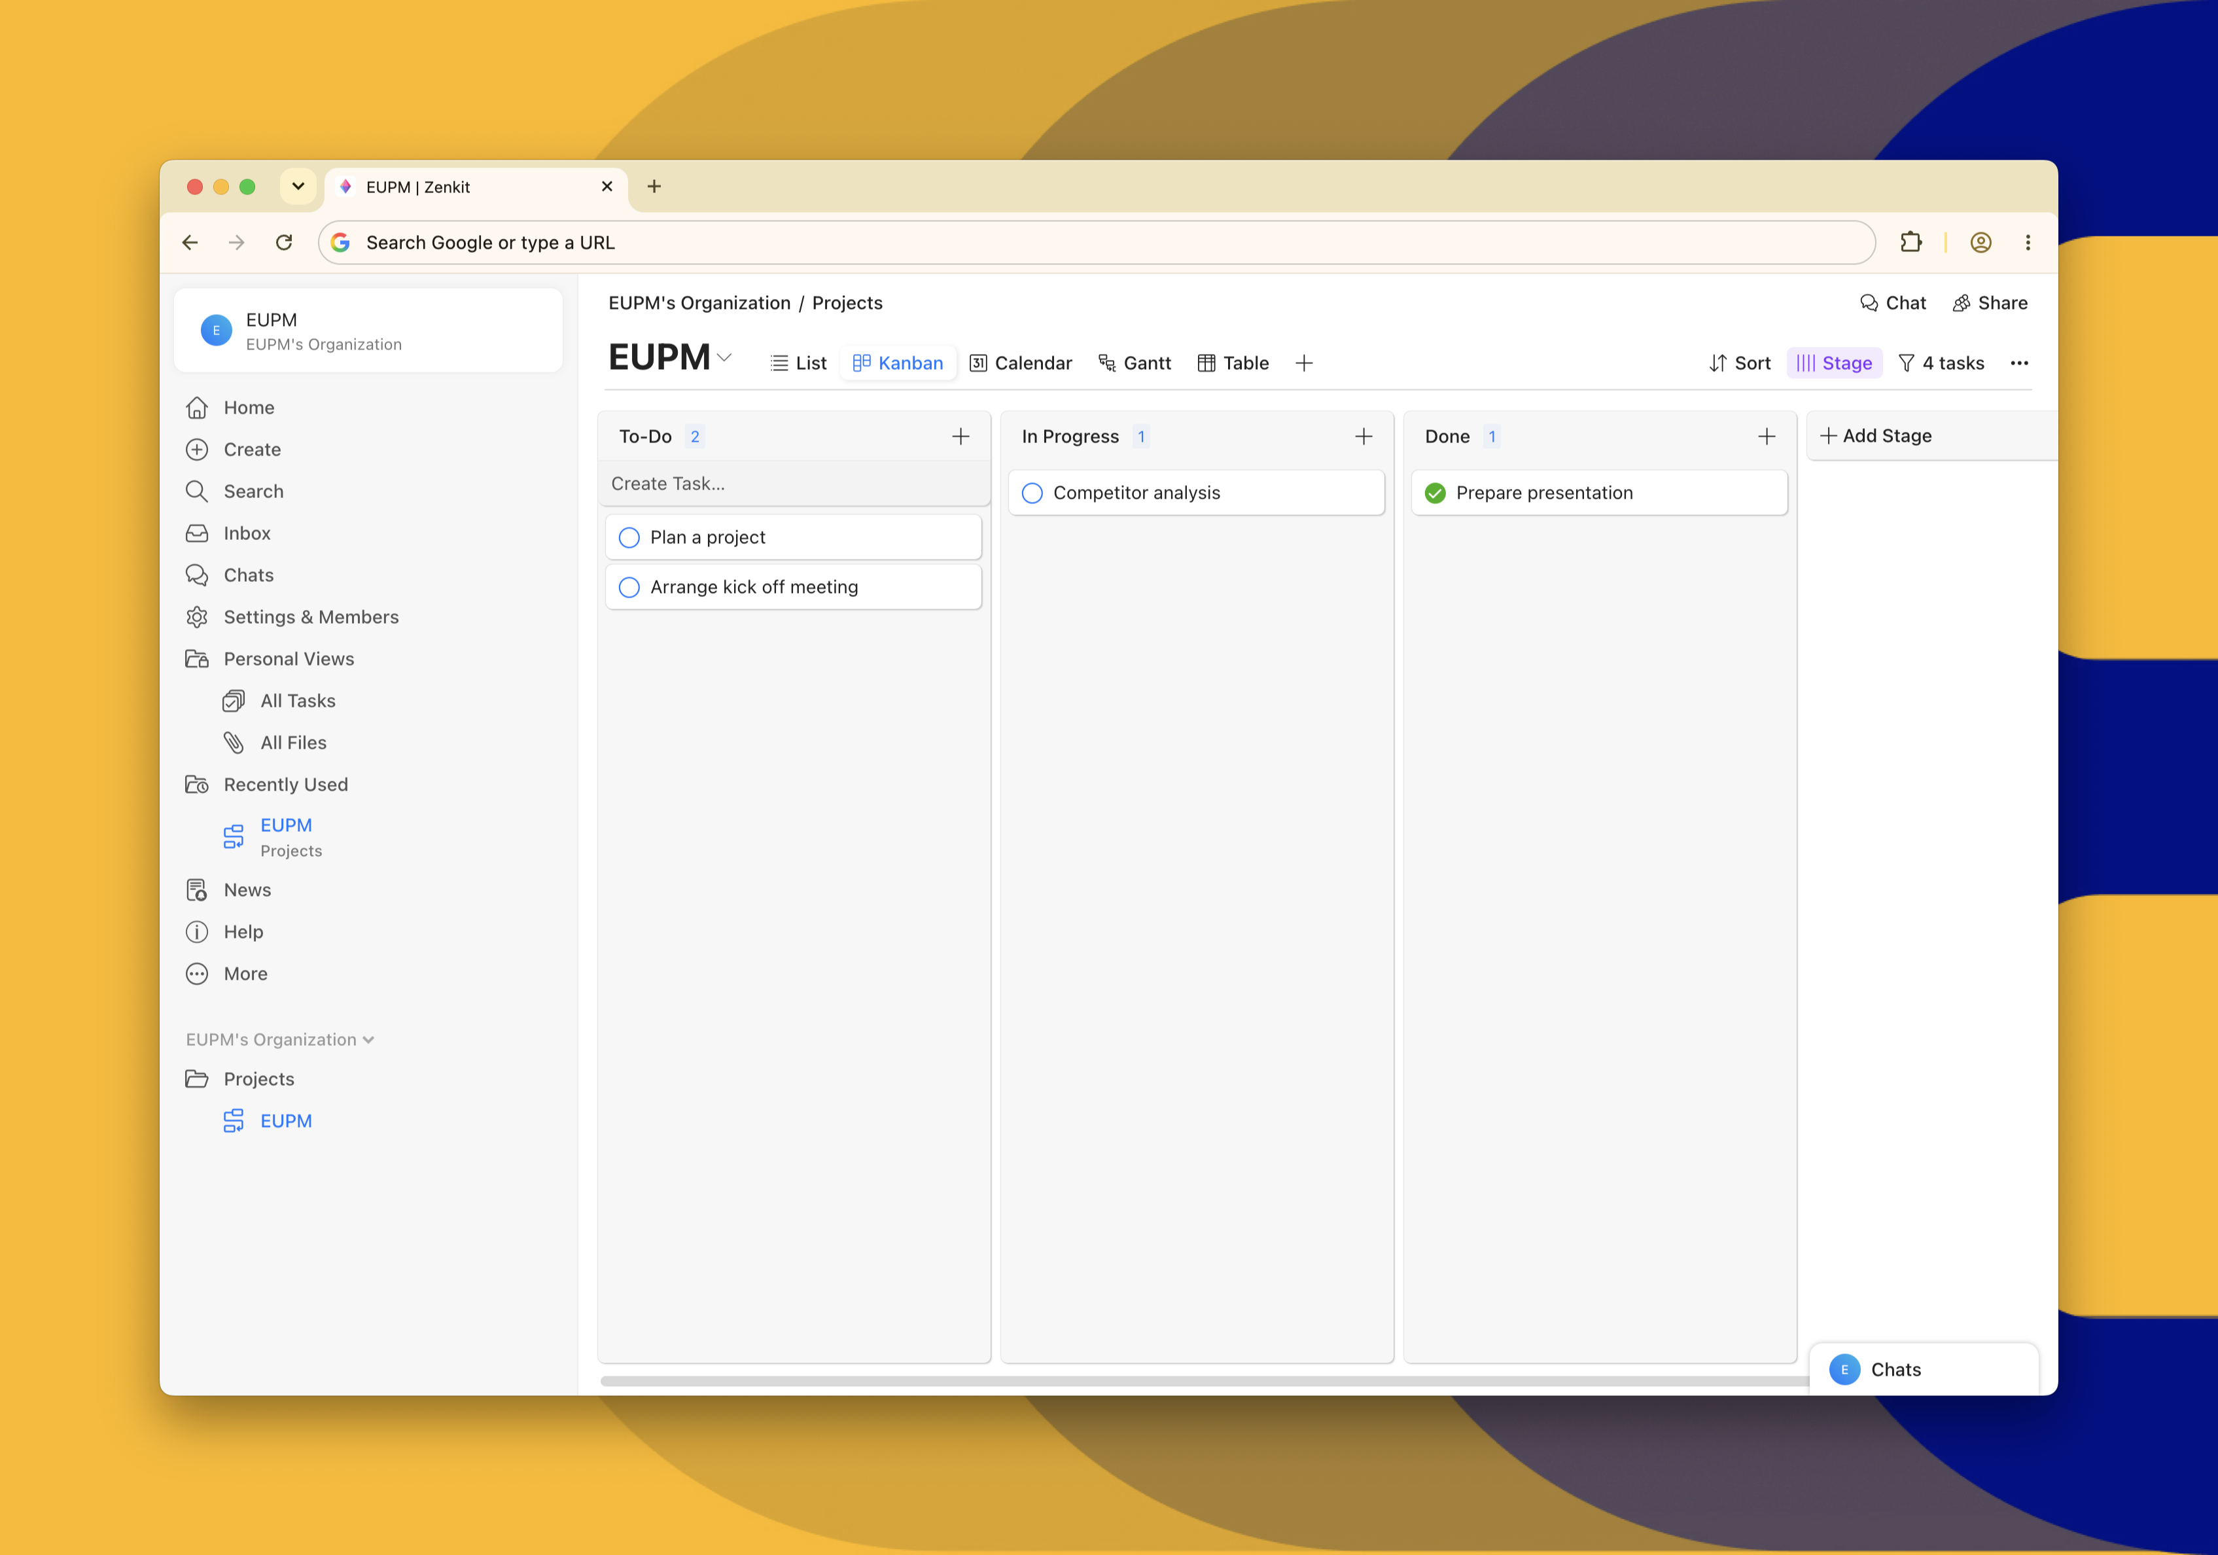
Task: Click the To-Do stage header title
Action: pyautogui.click(x=645, y=437)
